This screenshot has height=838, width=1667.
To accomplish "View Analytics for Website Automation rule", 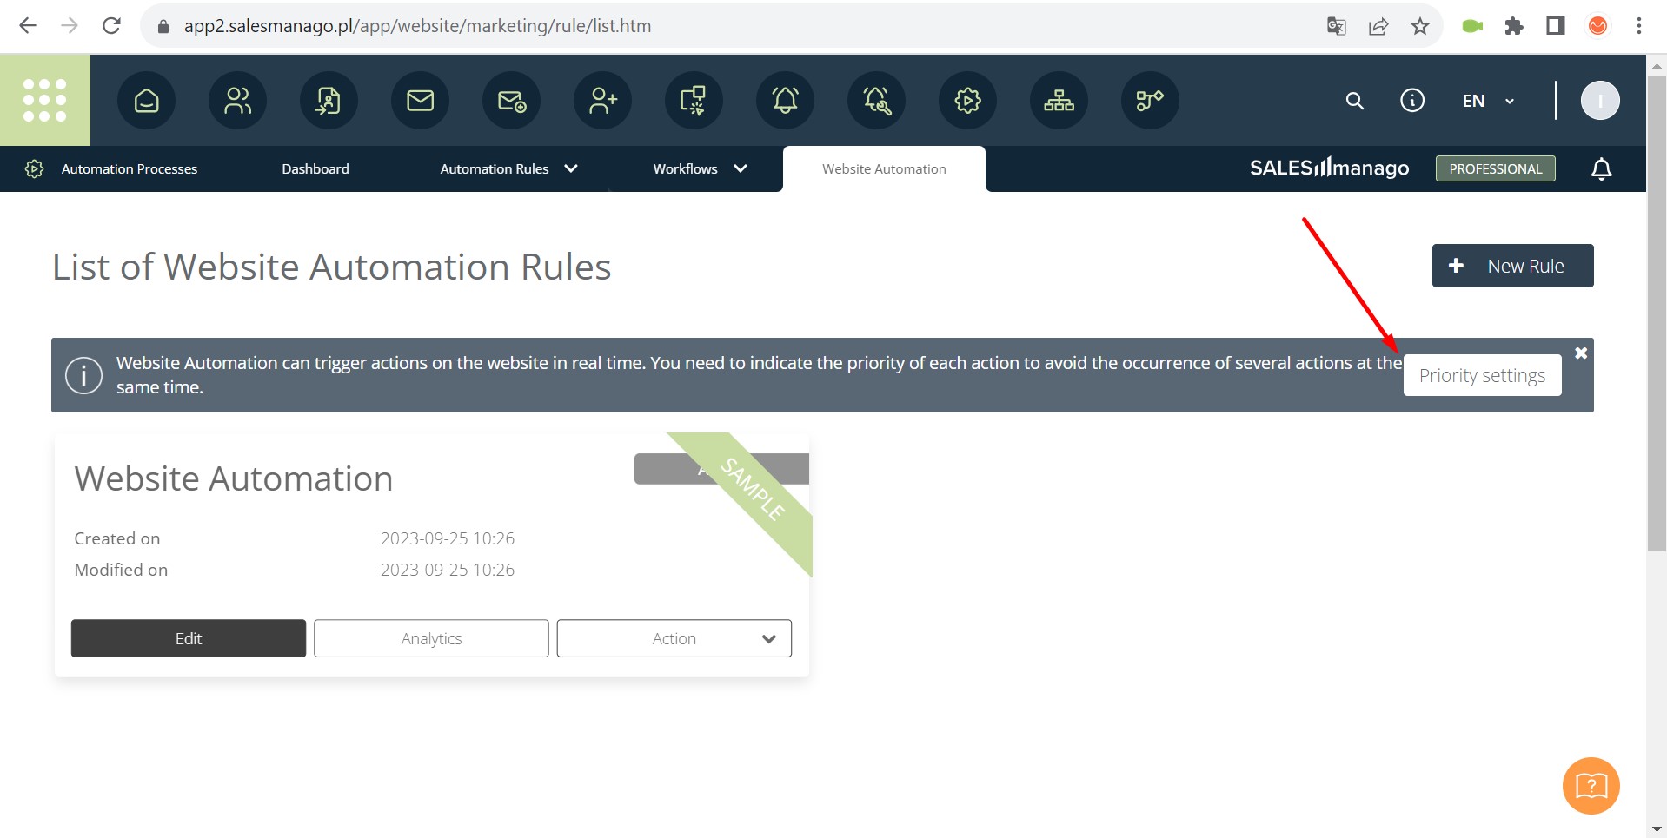I will point(431,638).
